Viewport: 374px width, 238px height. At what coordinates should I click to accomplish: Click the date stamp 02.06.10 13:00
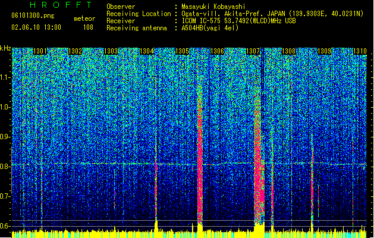pos(36,27)
